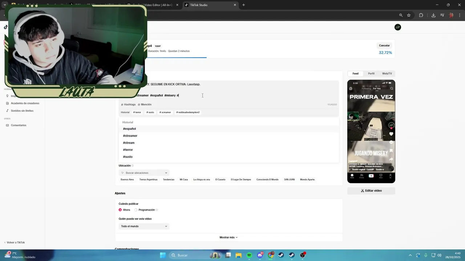Click the Home icon in preview bottom bar

pos(352,176)
